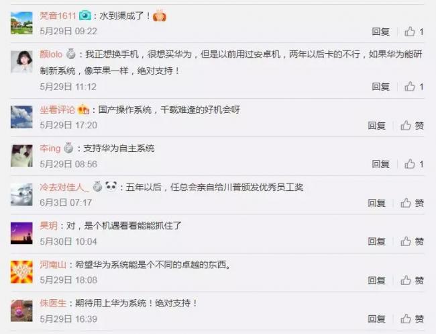Open 梵音1611's profile via username
Viewport: 436px width, 334px height.
pos(58,15)
